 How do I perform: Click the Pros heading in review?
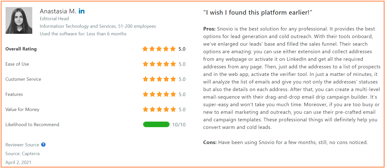coord(209,29)
